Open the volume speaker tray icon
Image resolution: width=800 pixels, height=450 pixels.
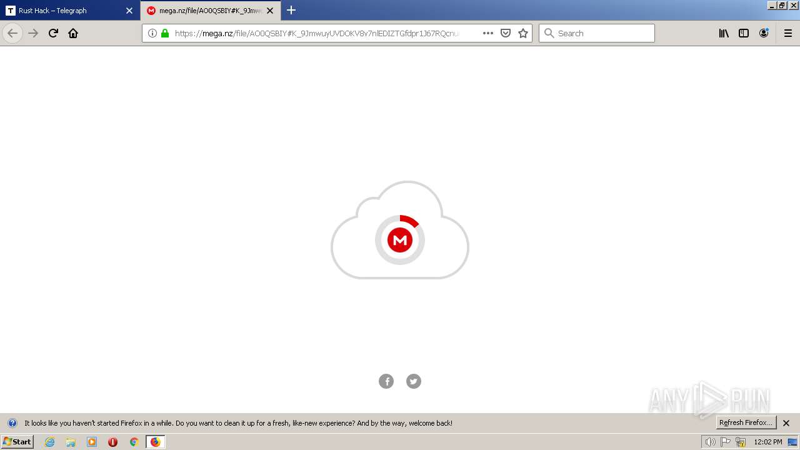coord(710,442)
